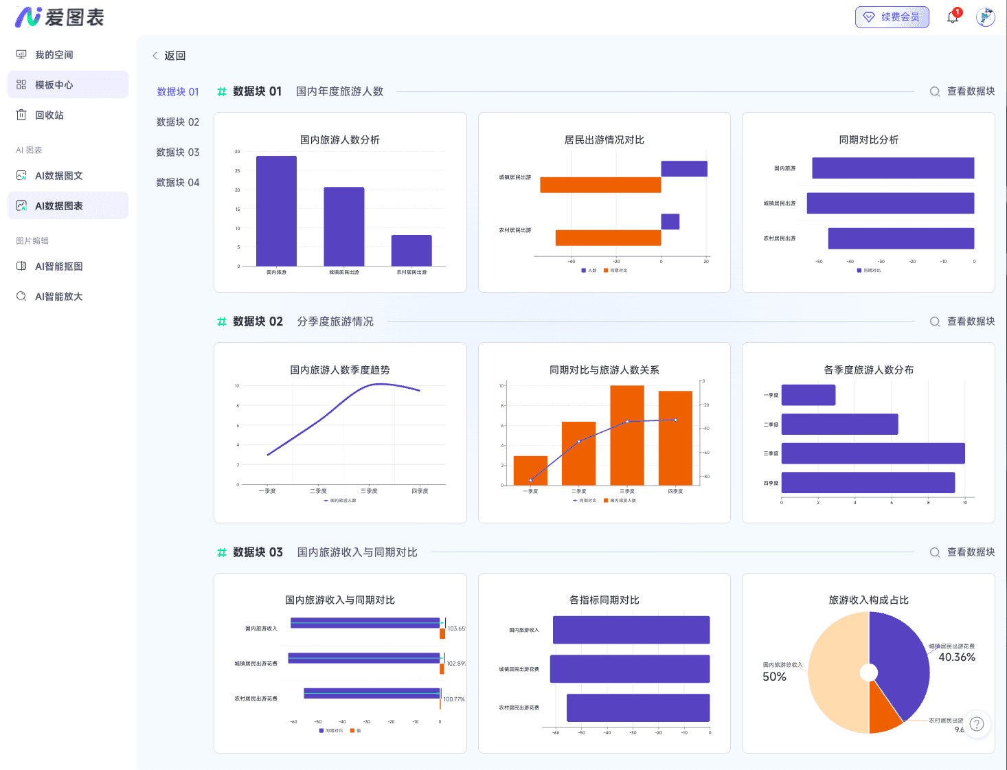The height and width of the screenshot is (770, 1007).
Task: Jump to 数据块 04 anchor
Action: coord(178,182)
